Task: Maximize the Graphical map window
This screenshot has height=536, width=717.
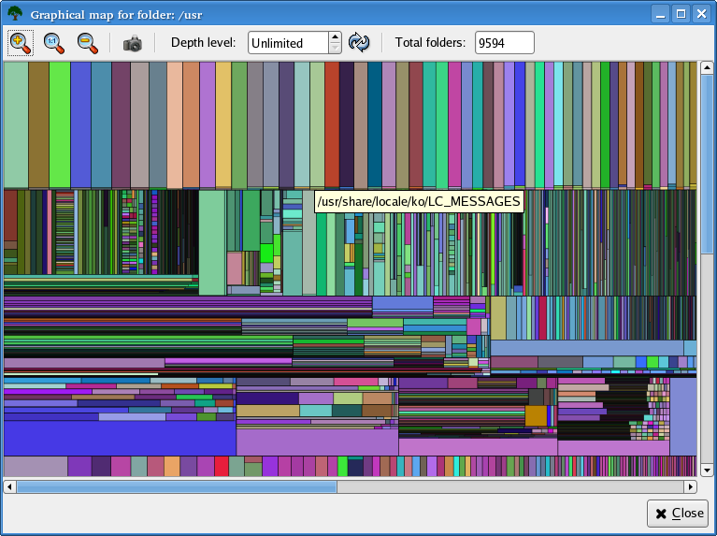Action: pyautogui.click(x=681, y=14)
